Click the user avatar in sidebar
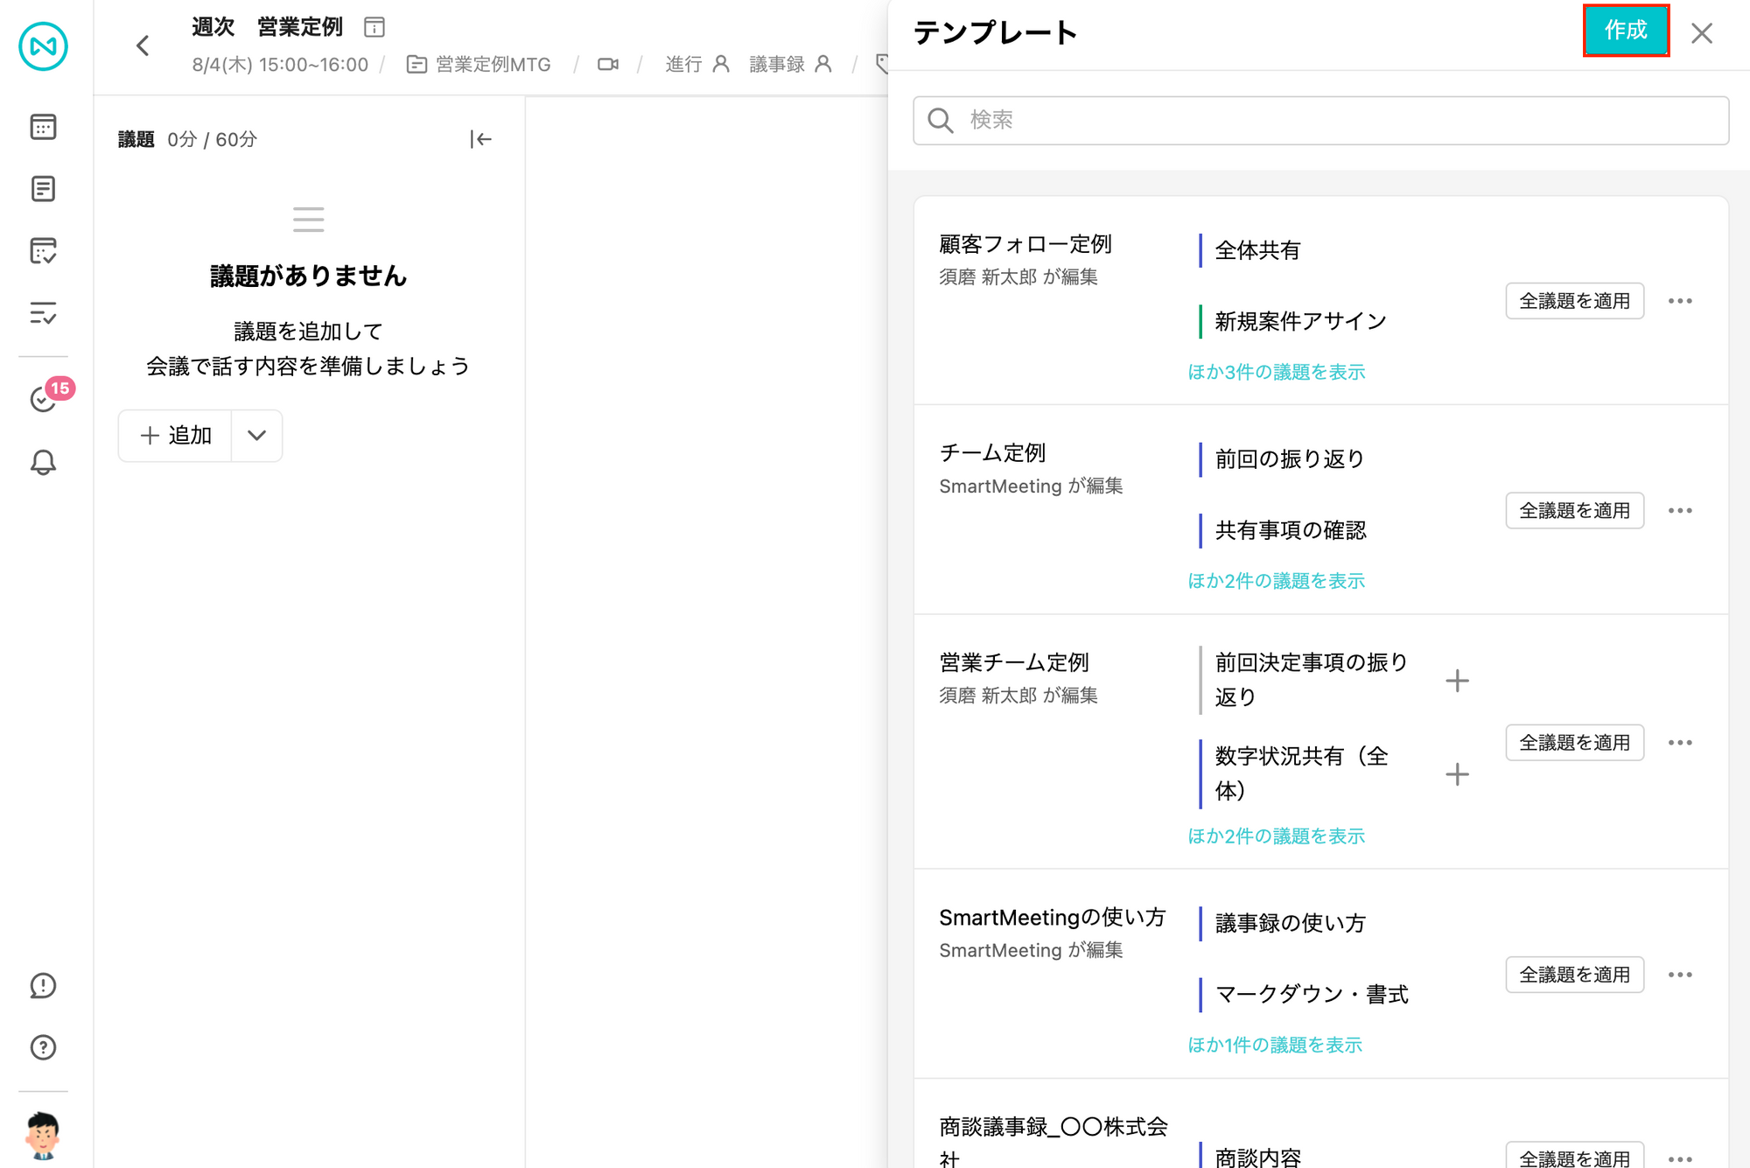This screenshot has width=1750, height=1168. point(42,1136)
